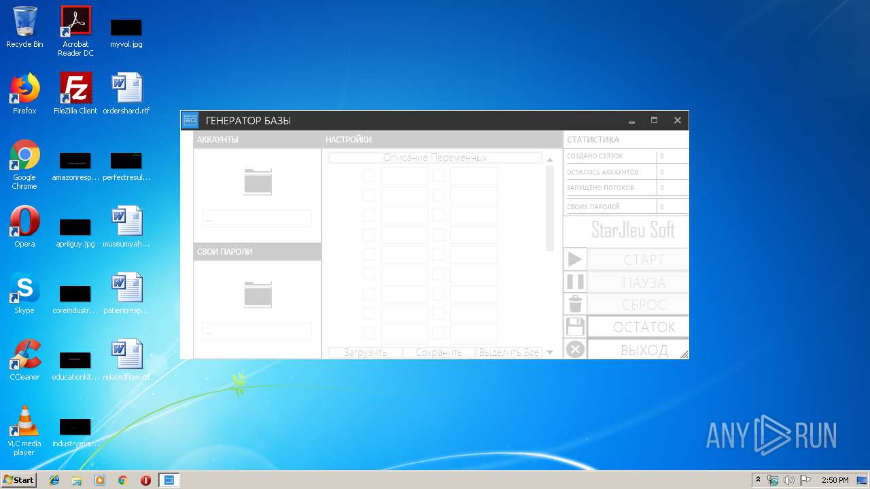870x489 pixels.
Task: Minimize the ГЕНЕРАТОР БАЗЫ window
Action: pos(631,120)
